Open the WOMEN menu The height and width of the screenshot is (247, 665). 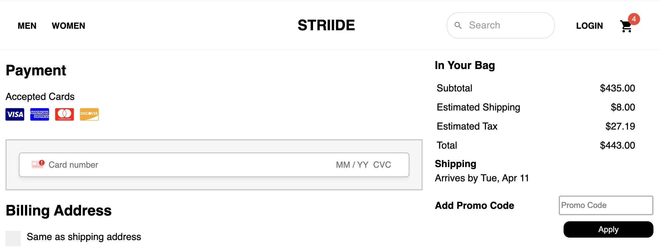pyautogui.click(x=69, y=26)
